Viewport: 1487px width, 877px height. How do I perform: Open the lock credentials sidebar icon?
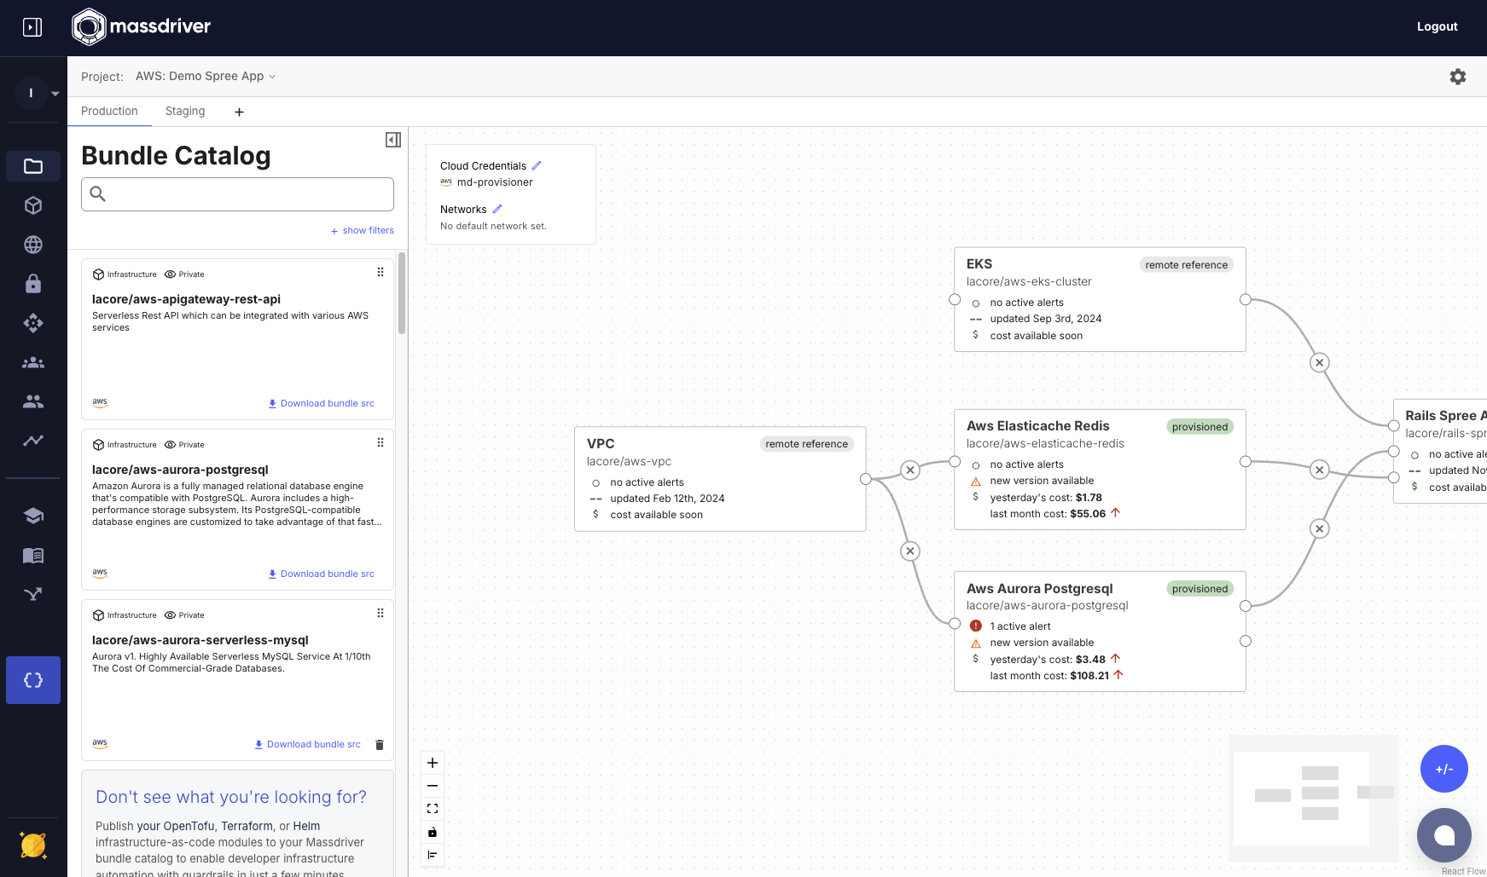click(x=33, y=284)
